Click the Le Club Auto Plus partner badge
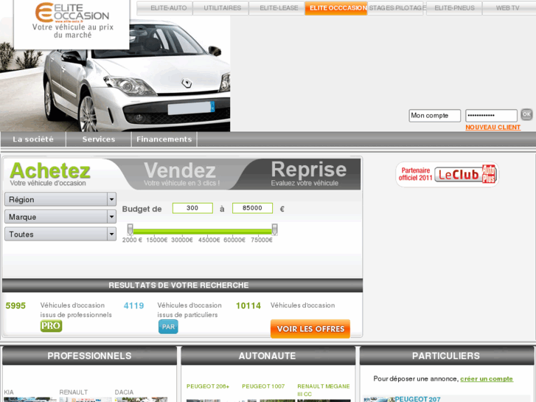The image size is (536, 402). [x=448, y=175]
